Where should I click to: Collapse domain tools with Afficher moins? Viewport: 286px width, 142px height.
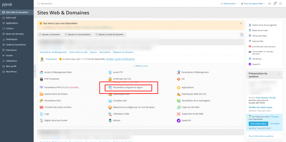coord(140,66)
